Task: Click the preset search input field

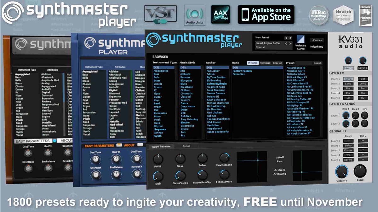Action: (x=304, y=63)
